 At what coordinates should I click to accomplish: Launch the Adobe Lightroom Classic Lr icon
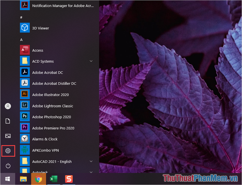click(25, 105)
